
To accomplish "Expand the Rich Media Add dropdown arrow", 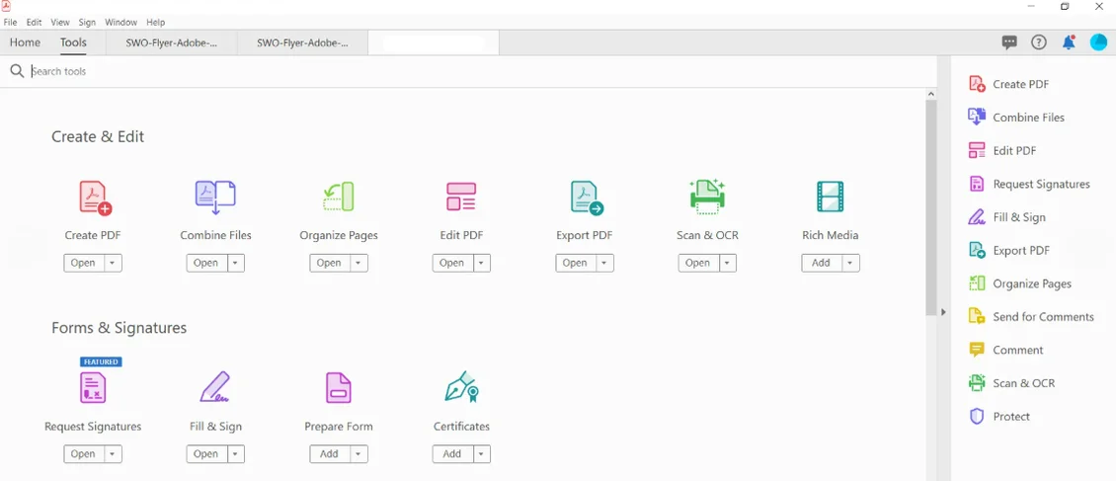I will [850, 263].
